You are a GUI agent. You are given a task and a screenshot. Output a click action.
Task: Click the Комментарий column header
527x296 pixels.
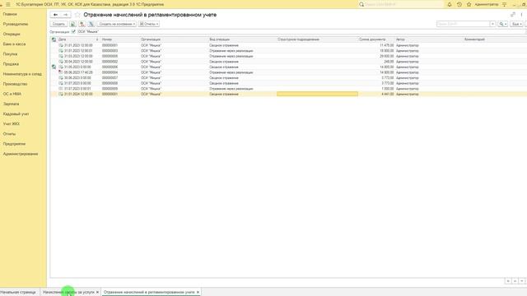(x=474, y=39)
